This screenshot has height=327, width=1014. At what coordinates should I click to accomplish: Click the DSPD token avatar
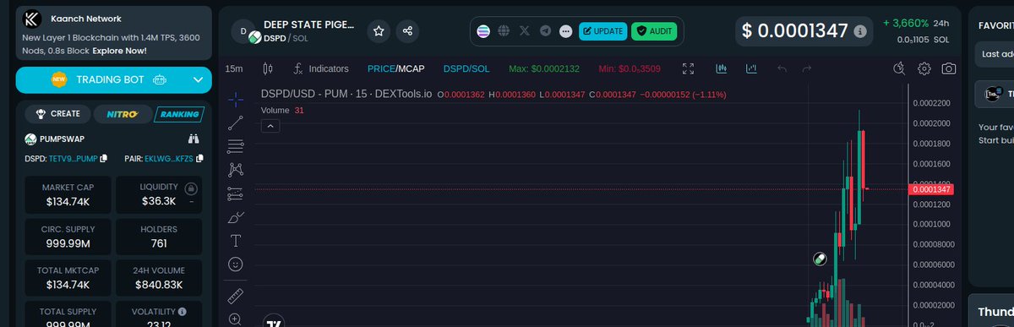pyautogui.click(x=244, y=31)
